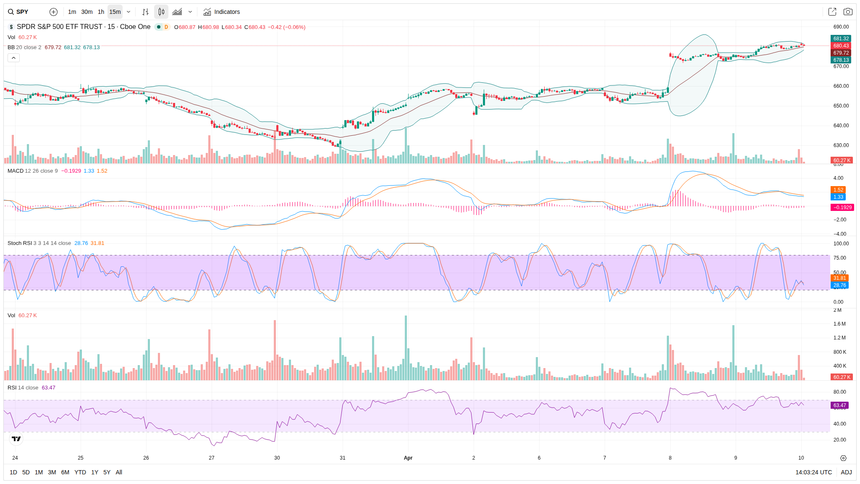Click the BB 20 close 2 legend
The image size is (860, 484).
click(24, 47)
